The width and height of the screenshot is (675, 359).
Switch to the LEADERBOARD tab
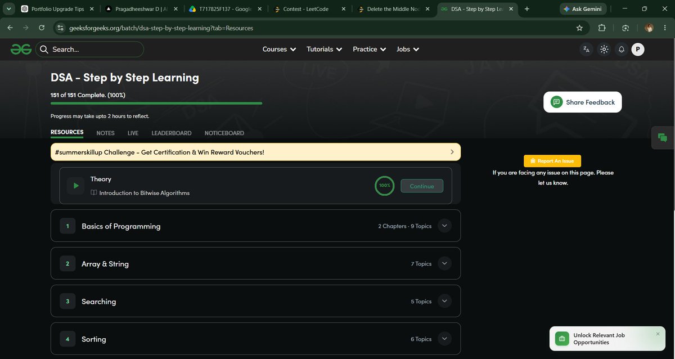(x=172, y=133)
